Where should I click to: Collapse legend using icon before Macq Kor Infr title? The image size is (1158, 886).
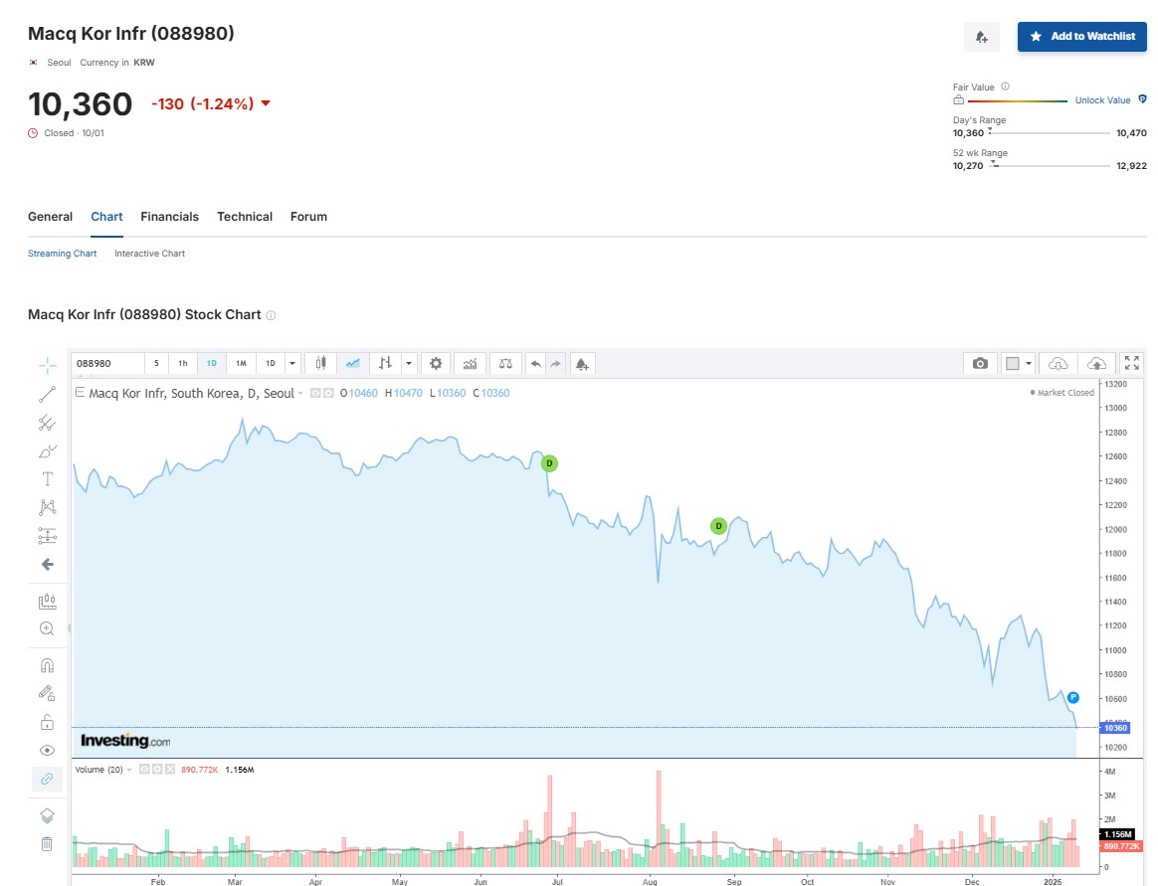pos(80,392)
